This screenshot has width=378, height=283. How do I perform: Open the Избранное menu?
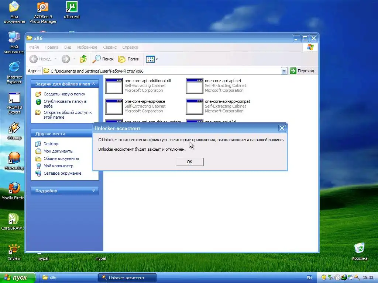pos(87,47)
